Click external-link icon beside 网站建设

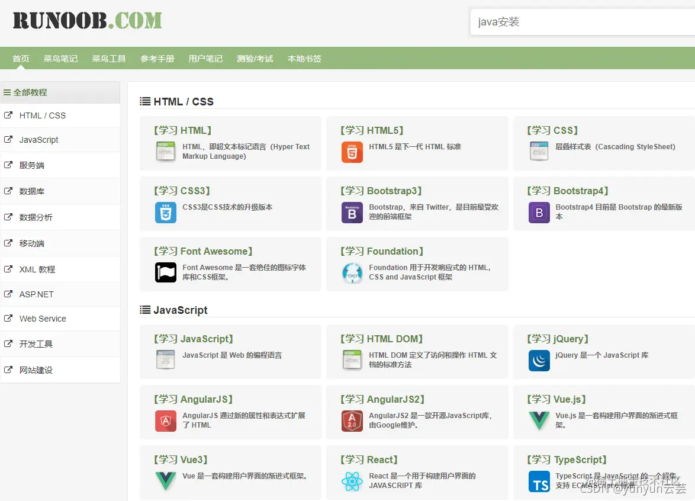[x=8, y=370]
